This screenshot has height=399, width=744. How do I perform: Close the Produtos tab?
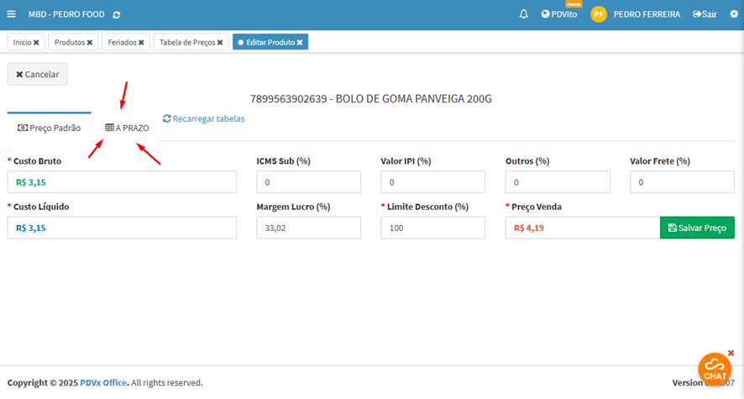click(x=90, y=42)
